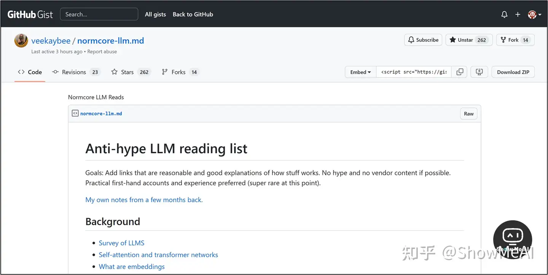Open user avatar menu in header
This screenshot has width=548, height=275.
pos(534,14)
